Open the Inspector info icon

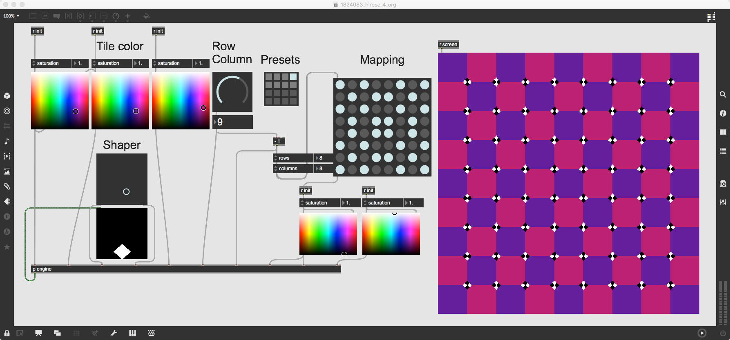723,113
